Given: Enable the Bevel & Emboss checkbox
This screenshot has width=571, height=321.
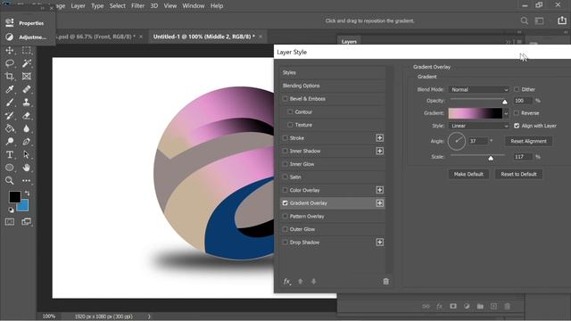Looking at the screenshot, I should coord(285,99).
